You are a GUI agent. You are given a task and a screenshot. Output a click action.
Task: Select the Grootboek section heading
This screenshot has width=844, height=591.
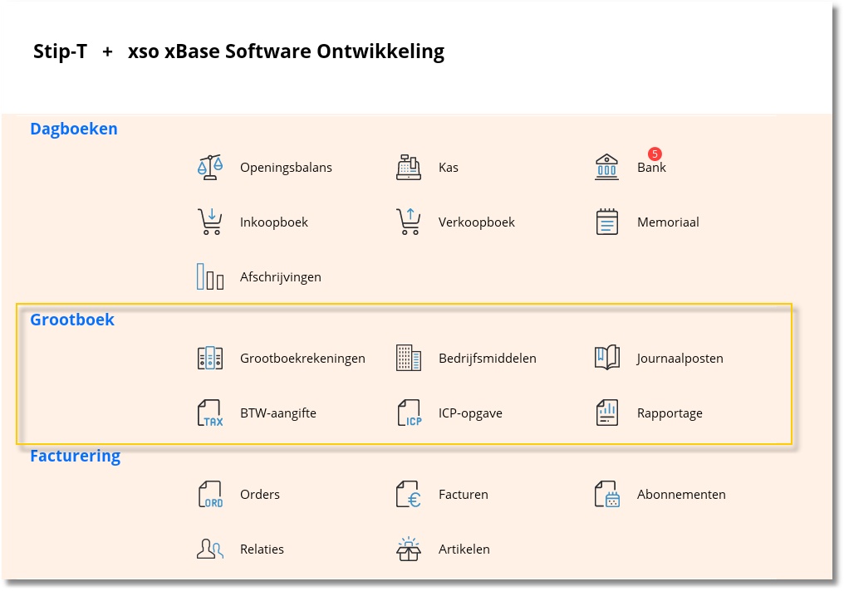click(72, 320)
